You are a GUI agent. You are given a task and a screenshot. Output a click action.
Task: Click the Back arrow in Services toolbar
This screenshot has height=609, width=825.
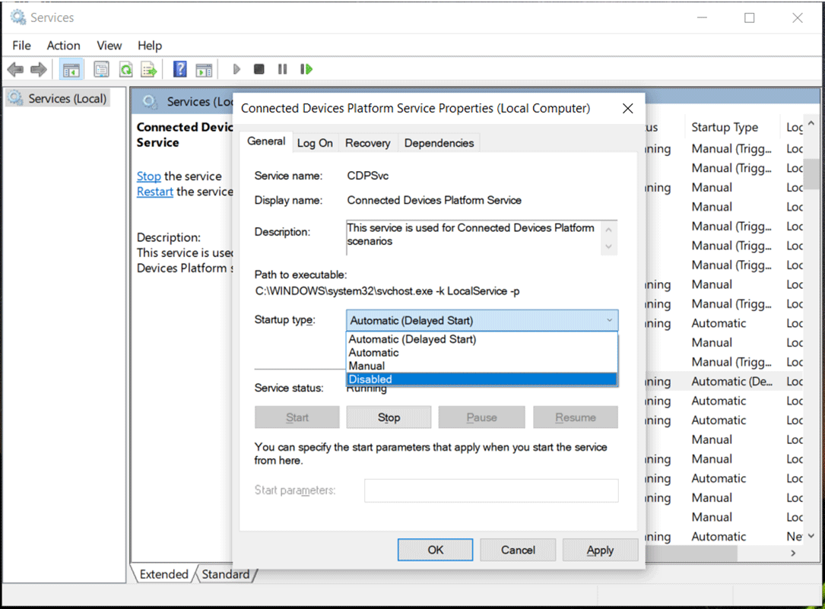pyautogui.click(x=15, y=69)
